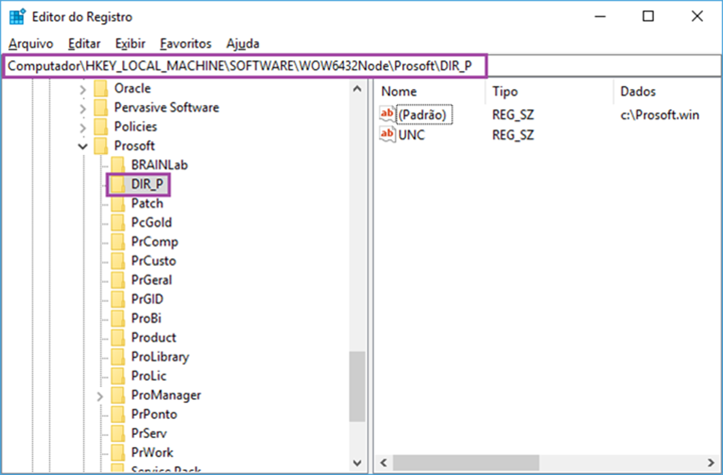
Task: Select the Pervasive Software folder icon
Action: [x=101, y=108]
